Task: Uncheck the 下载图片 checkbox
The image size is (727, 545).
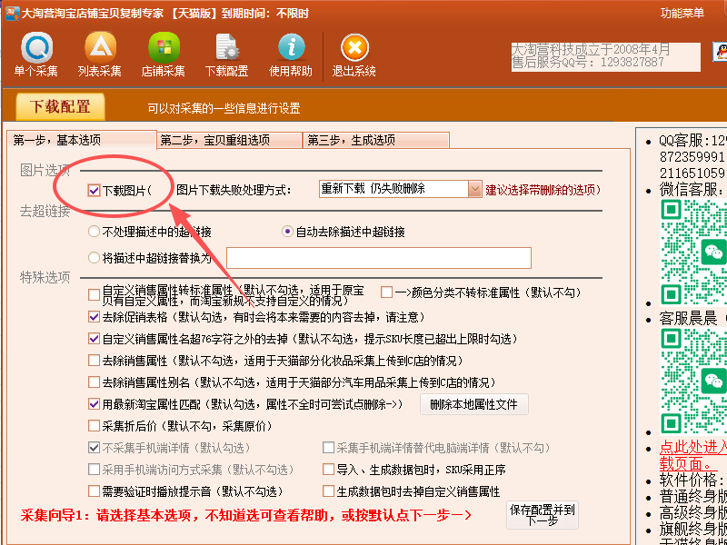Action: tap(95, 190)
